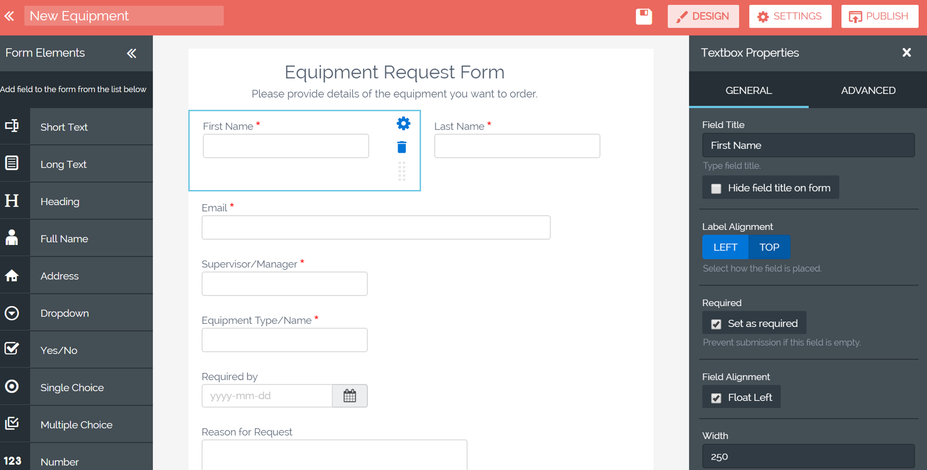Select the Multiple Choice element icon

click(x=12, y=424)
